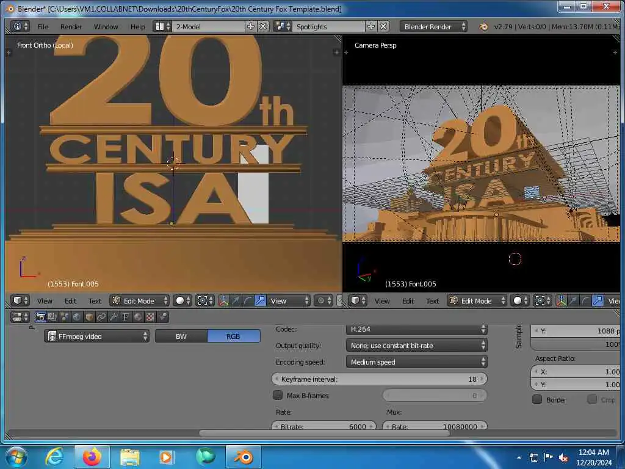The width and height of the screenshot is (625, 469).
Task: Open the Properties editor type selector
Action: point(20,317)
